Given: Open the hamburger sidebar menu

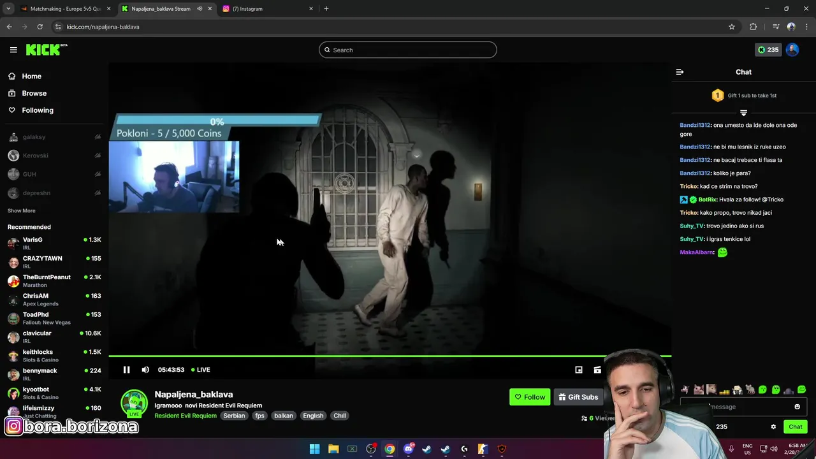Looking at the screenshot, I should click(13, 50).
